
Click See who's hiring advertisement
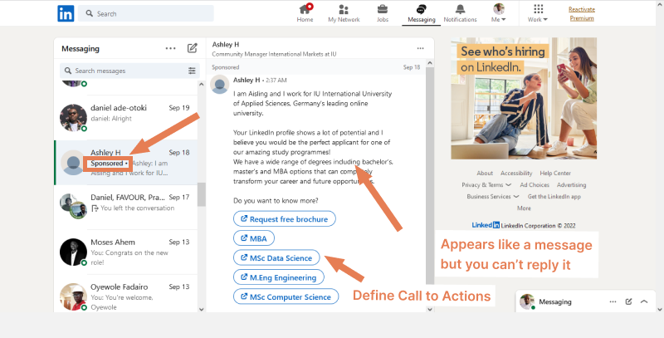coord(524,98)
